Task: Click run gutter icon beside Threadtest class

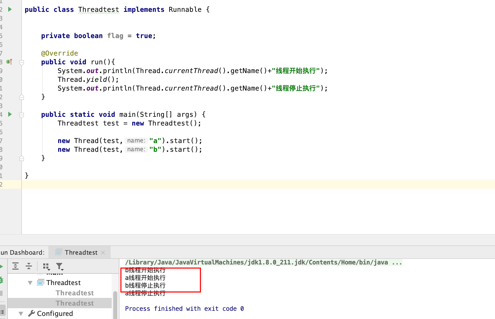Action: (10, 10)
